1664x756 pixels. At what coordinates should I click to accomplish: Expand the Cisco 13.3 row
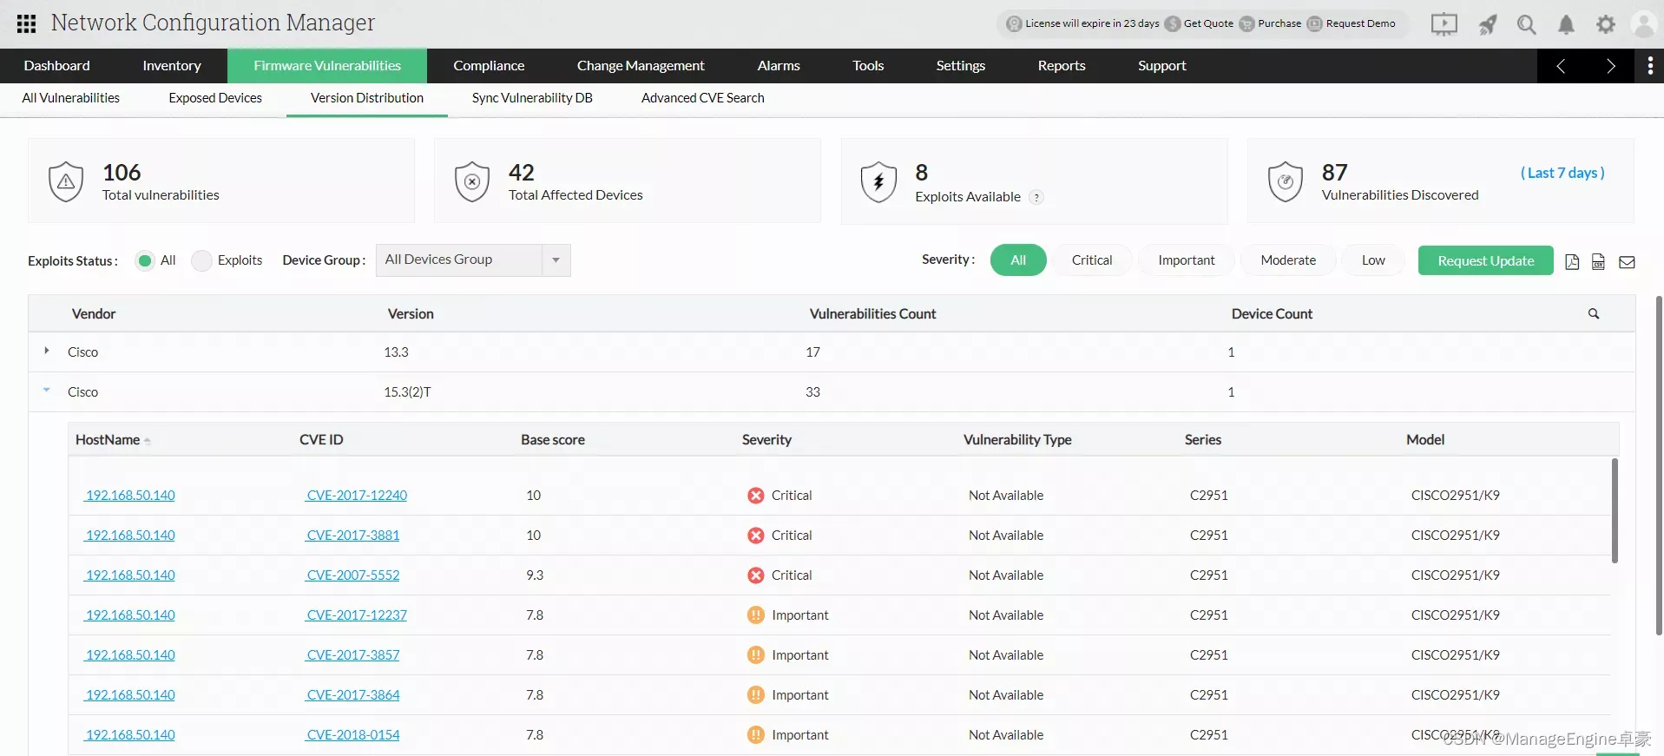click(47, 351)
